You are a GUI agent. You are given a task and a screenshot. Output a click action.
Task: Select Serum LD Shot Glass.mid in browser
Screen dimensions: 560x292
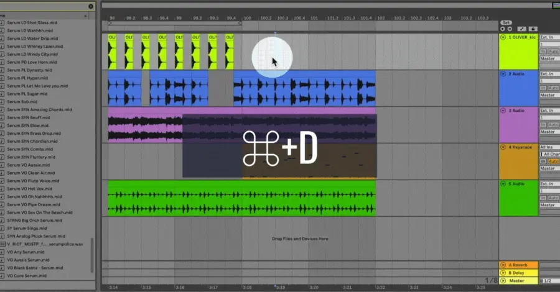32,22
